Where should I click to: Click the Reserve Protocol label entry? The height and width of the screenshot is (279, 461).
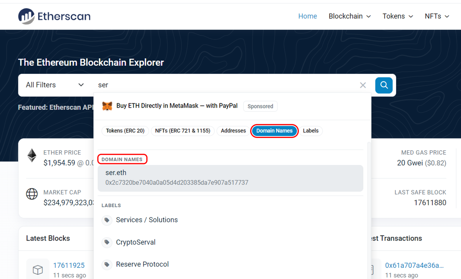click(x=142, y=264)
